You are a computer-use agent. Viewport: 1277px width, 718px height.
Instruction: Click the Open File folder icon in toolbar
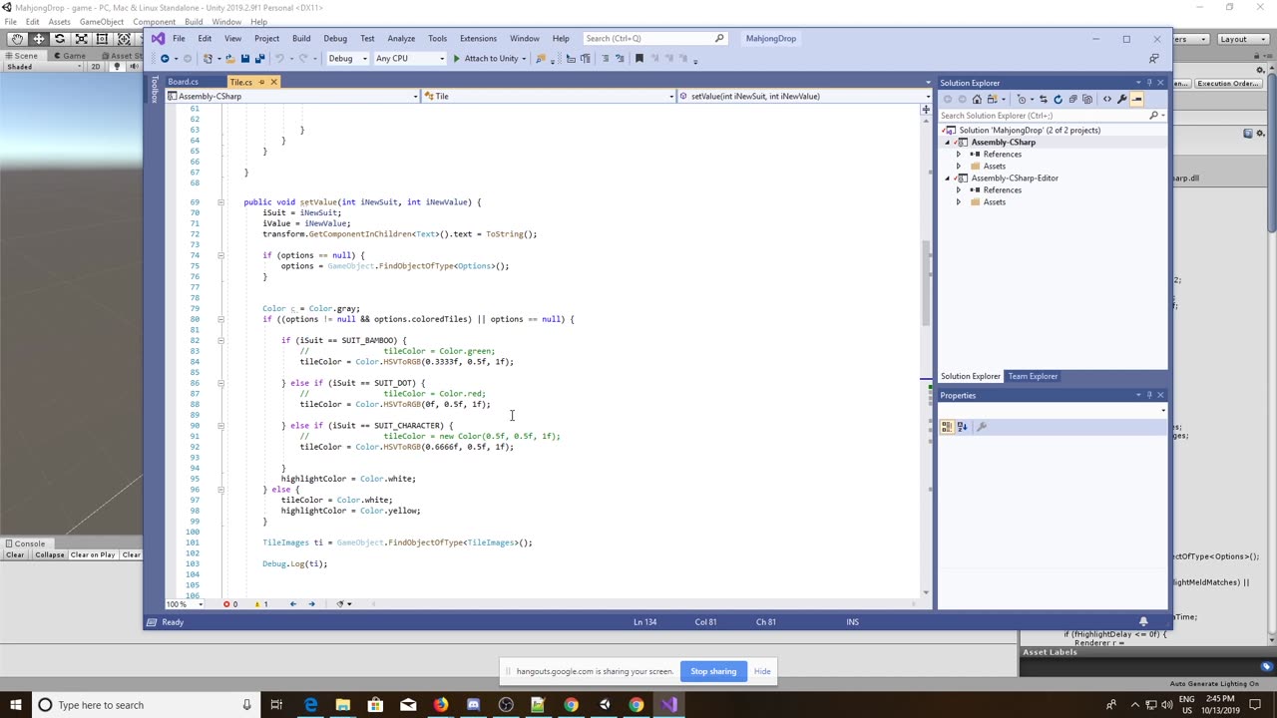pyautogui.click(x=230, y=59)
